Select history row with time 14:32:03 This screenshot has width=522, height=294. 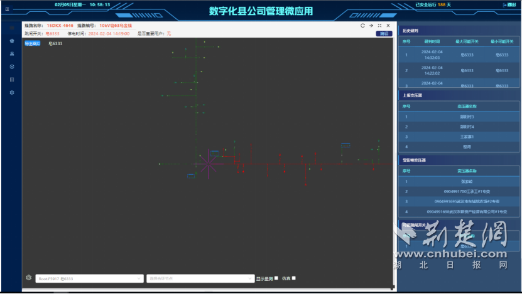point(459,55)
